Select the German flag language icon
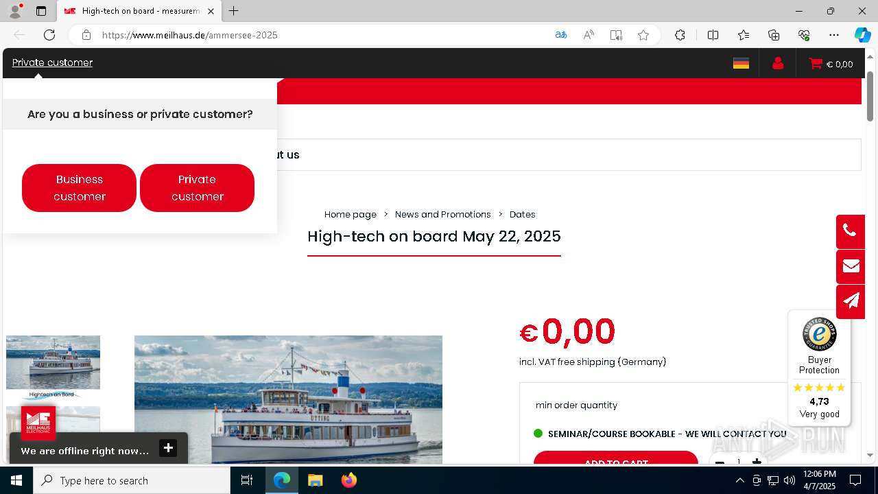 click(741, 63)
